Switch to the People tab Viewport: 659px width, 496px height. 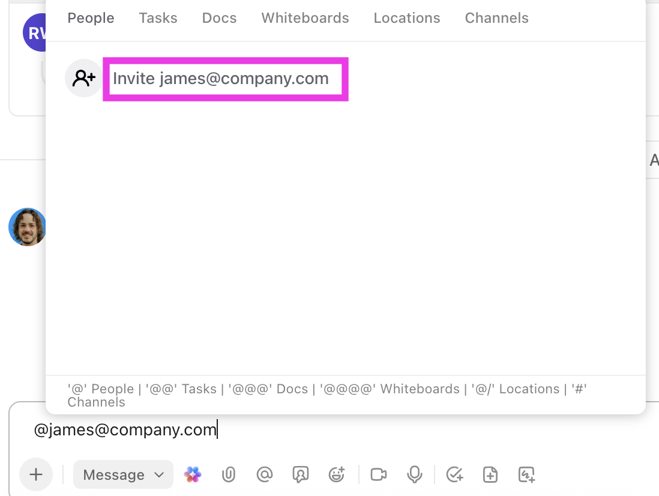click(x=91, y=18)
